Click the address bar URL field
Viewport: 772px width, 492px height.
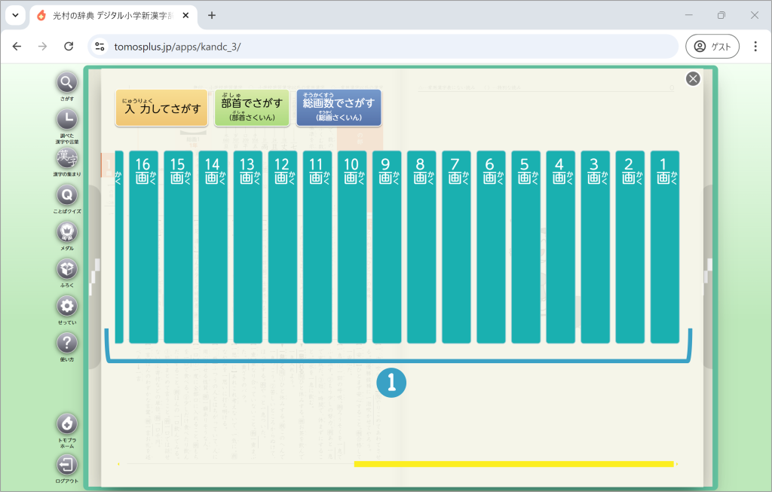pyautogui.click(x=383, y=46)
